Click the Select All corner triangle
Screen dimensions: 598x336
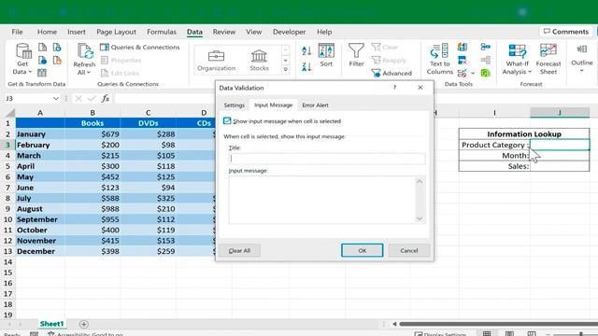click(x=10, y=113)
